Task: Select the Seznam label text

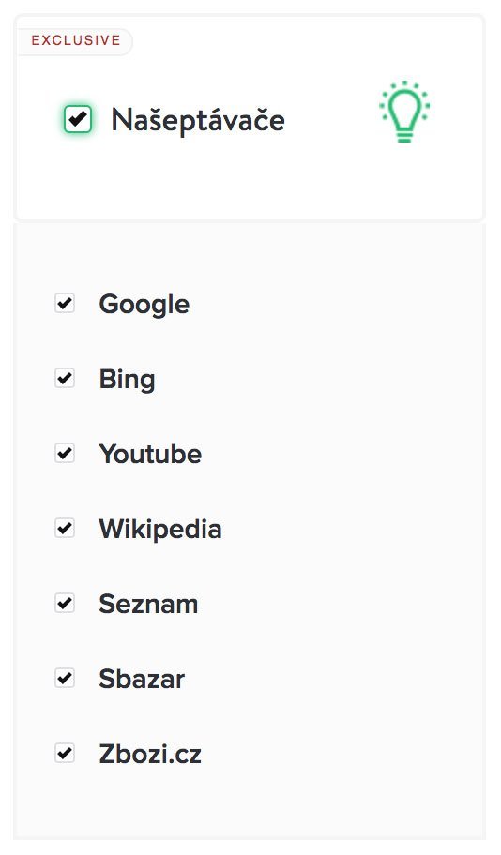Action: [148, 604]
